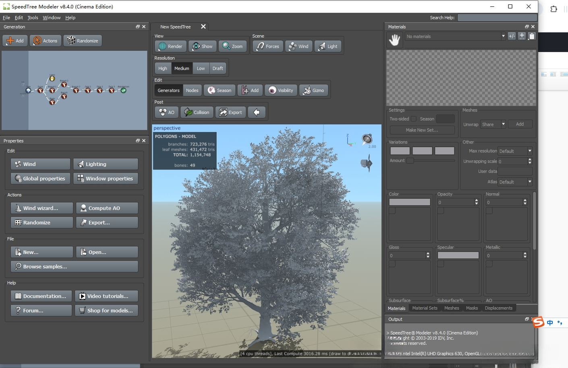Click the wind fan gizmo in viewport
Image resolution: width=568 pixels, height=368 pixels.
coord(367,163)
